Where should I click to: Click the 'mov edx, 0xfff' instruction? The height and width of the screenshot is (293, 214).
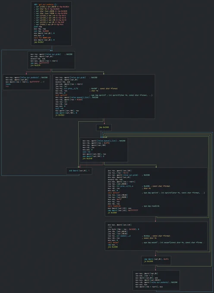[115, 199]
